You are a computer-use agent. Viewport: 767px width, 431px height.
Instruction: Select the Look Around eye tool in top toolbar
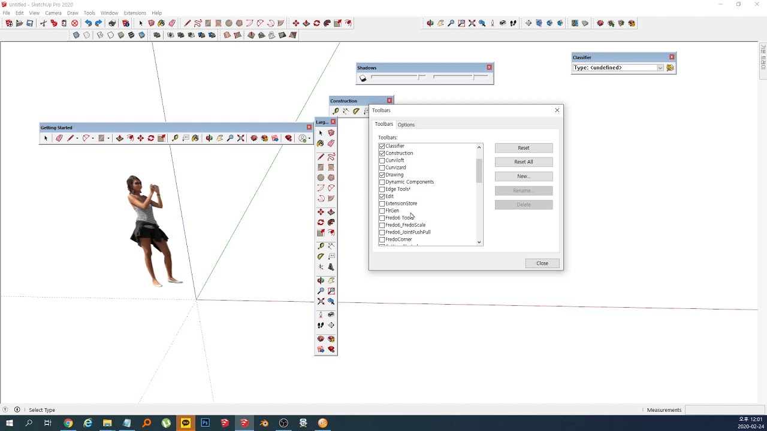click(503, 23)
